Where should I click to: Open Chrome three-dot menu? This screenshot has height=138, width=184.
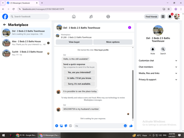[181, 9]
